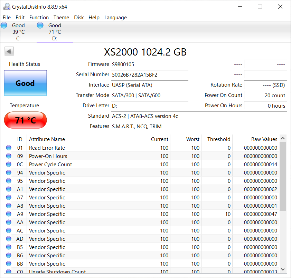Click the CrystalDiskInfo app icon in title bar

coord(7,7)
